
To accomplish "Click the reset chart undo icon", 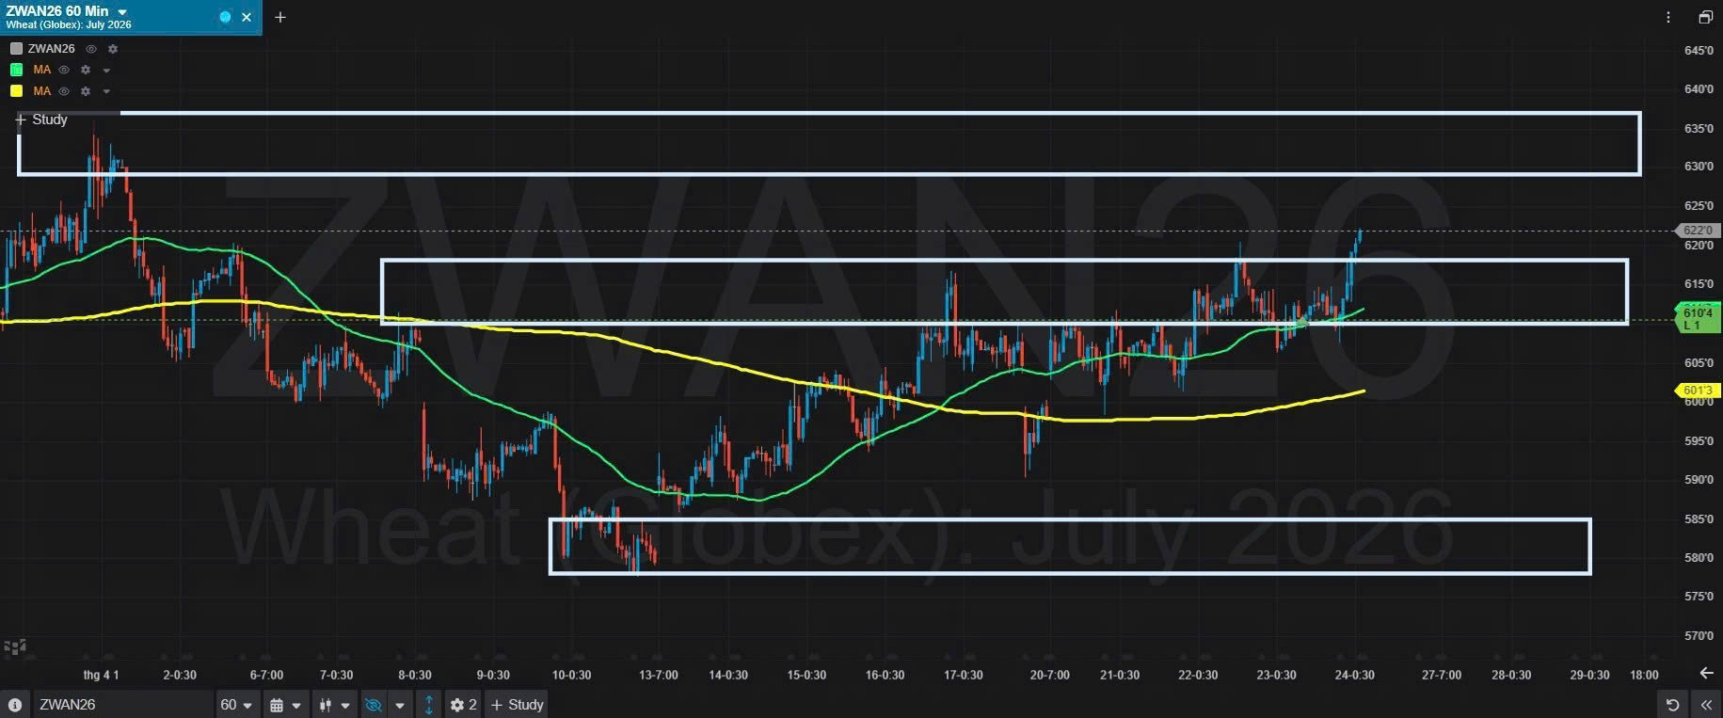I will pos(1672,705).
